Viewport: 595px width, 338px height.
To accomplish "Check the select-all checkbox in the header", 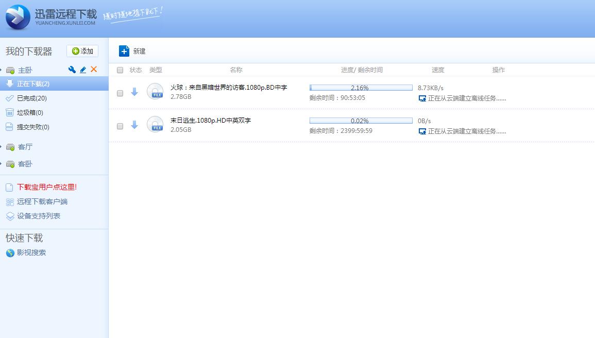I will pyautogui.click(x=120, y=70).
